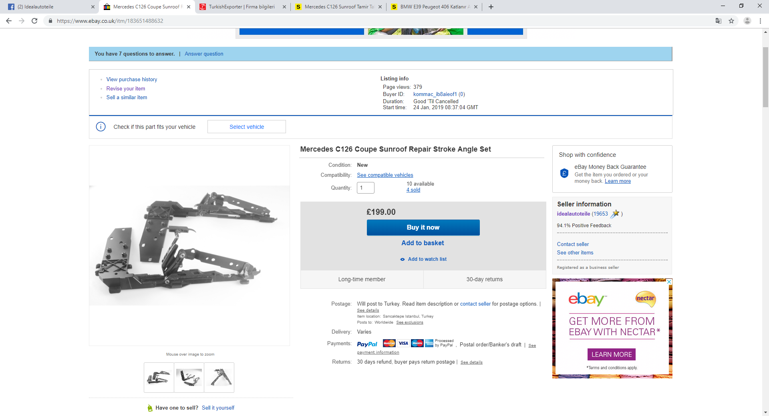The image size is (769, 416).
Task: Close the Mercedes C126 Sunroof Tamir tab
Action: pyautogui.click(x=380, y=7)
